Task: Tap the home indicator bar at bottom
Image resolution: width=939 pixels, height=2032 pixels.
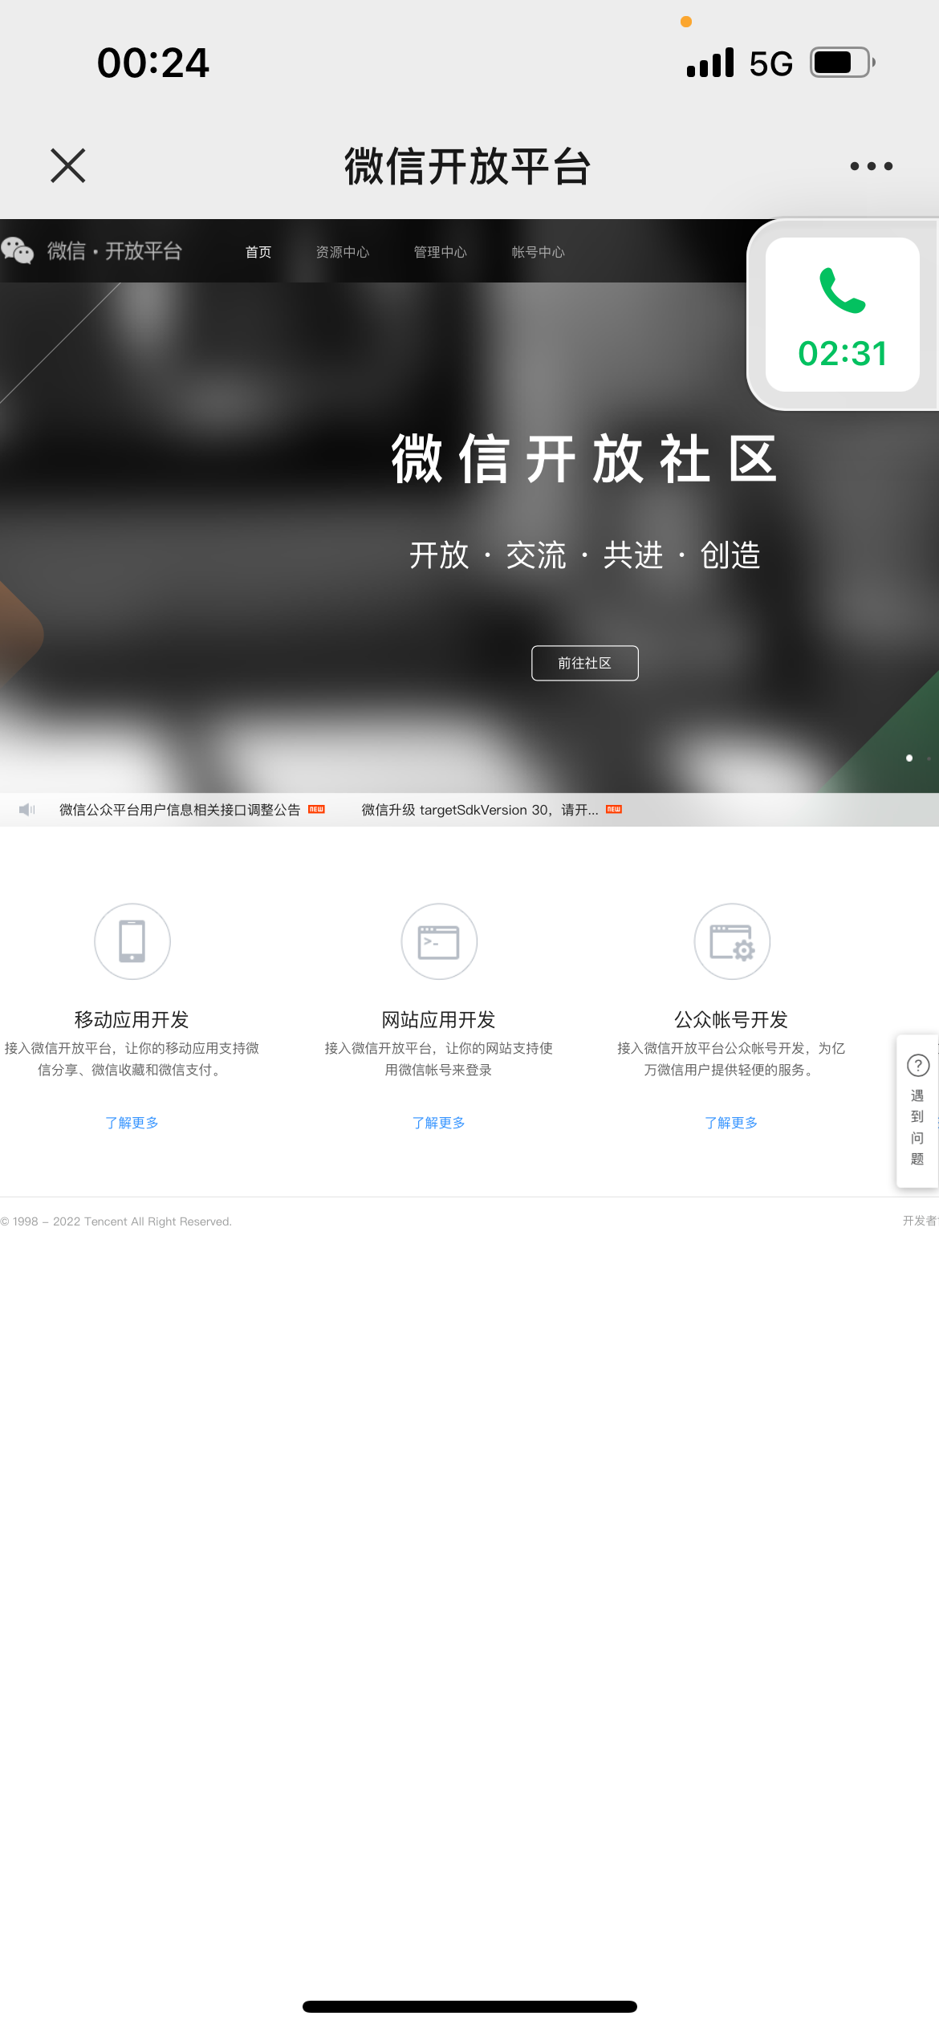Action: coord(469,2006)
